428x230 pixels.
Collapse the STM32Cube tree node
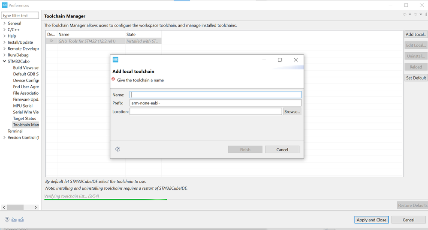4,61
